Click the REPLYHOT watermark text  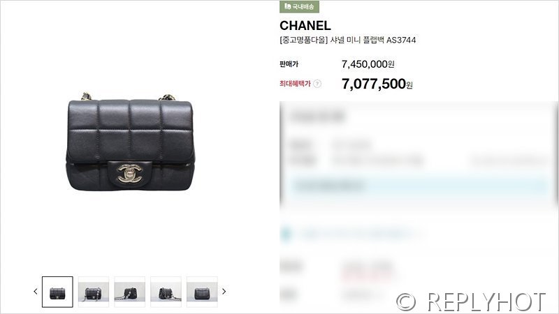486,302
